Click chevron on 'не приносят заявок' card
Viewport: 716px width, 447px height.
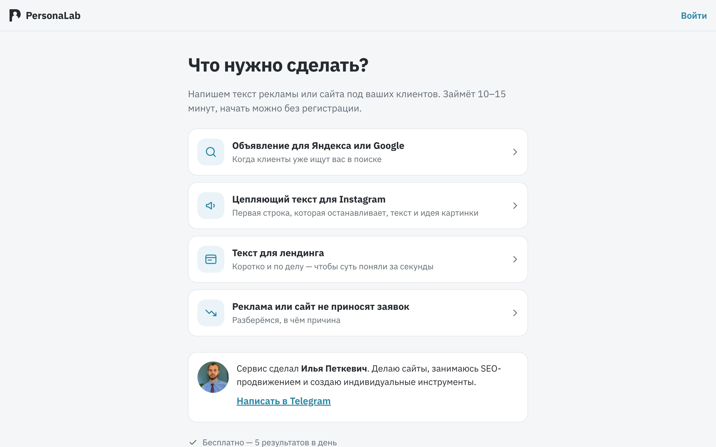(x=515, y=313)
